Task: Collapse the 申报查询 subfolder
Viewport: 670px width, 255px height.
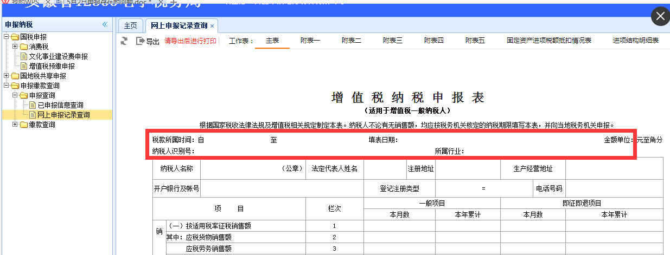Action: [15, 95]
